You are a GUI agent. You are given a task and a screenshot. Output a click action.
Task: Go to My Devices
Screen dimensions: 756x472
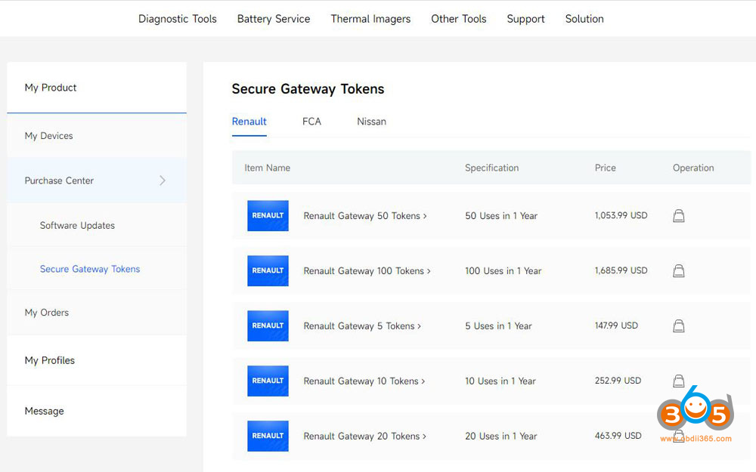pos(97,136)
